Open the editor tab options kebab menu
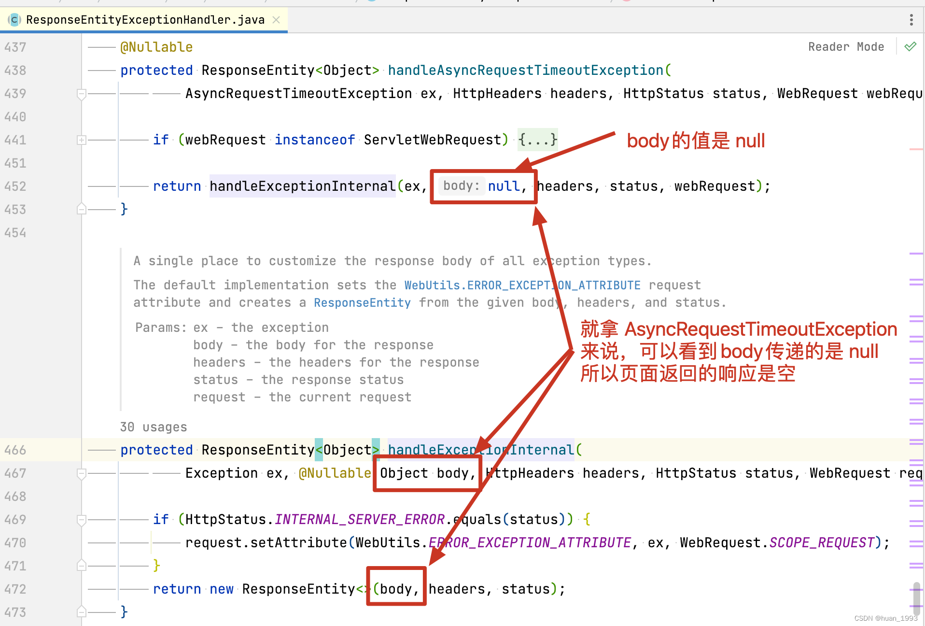Image resolution: width=925 pixels, height=626 pixels. (911, 20)
